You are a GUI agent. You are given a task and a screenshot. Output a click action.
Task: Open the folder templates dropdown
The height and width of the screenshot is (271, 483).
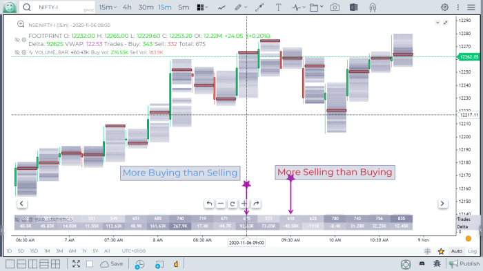point(316,8)
